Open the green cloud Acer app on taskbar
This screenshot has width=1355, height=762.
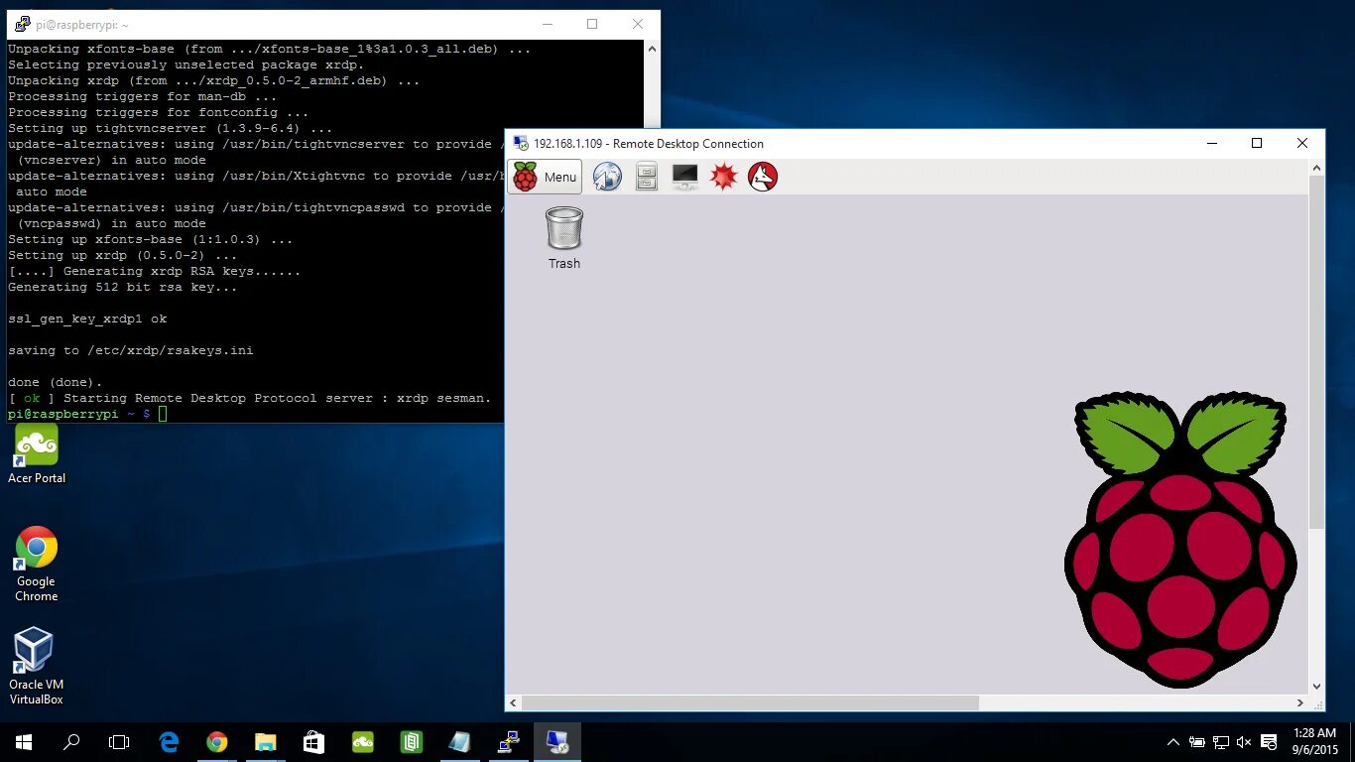tap(362, 741)
